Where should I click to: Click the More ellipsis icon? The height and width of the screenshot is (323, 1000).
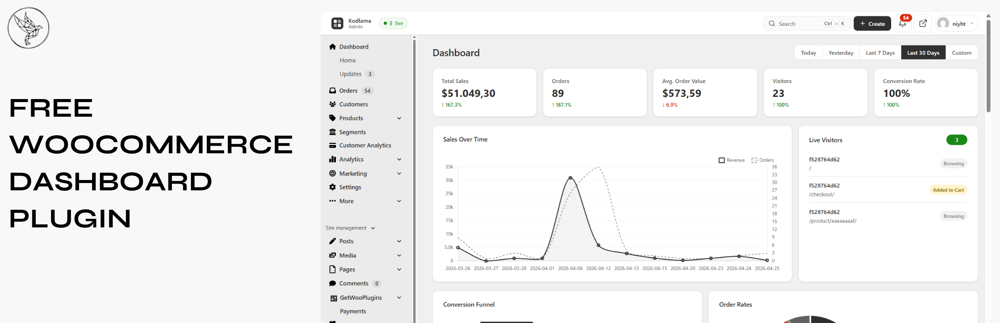point(332,201)
